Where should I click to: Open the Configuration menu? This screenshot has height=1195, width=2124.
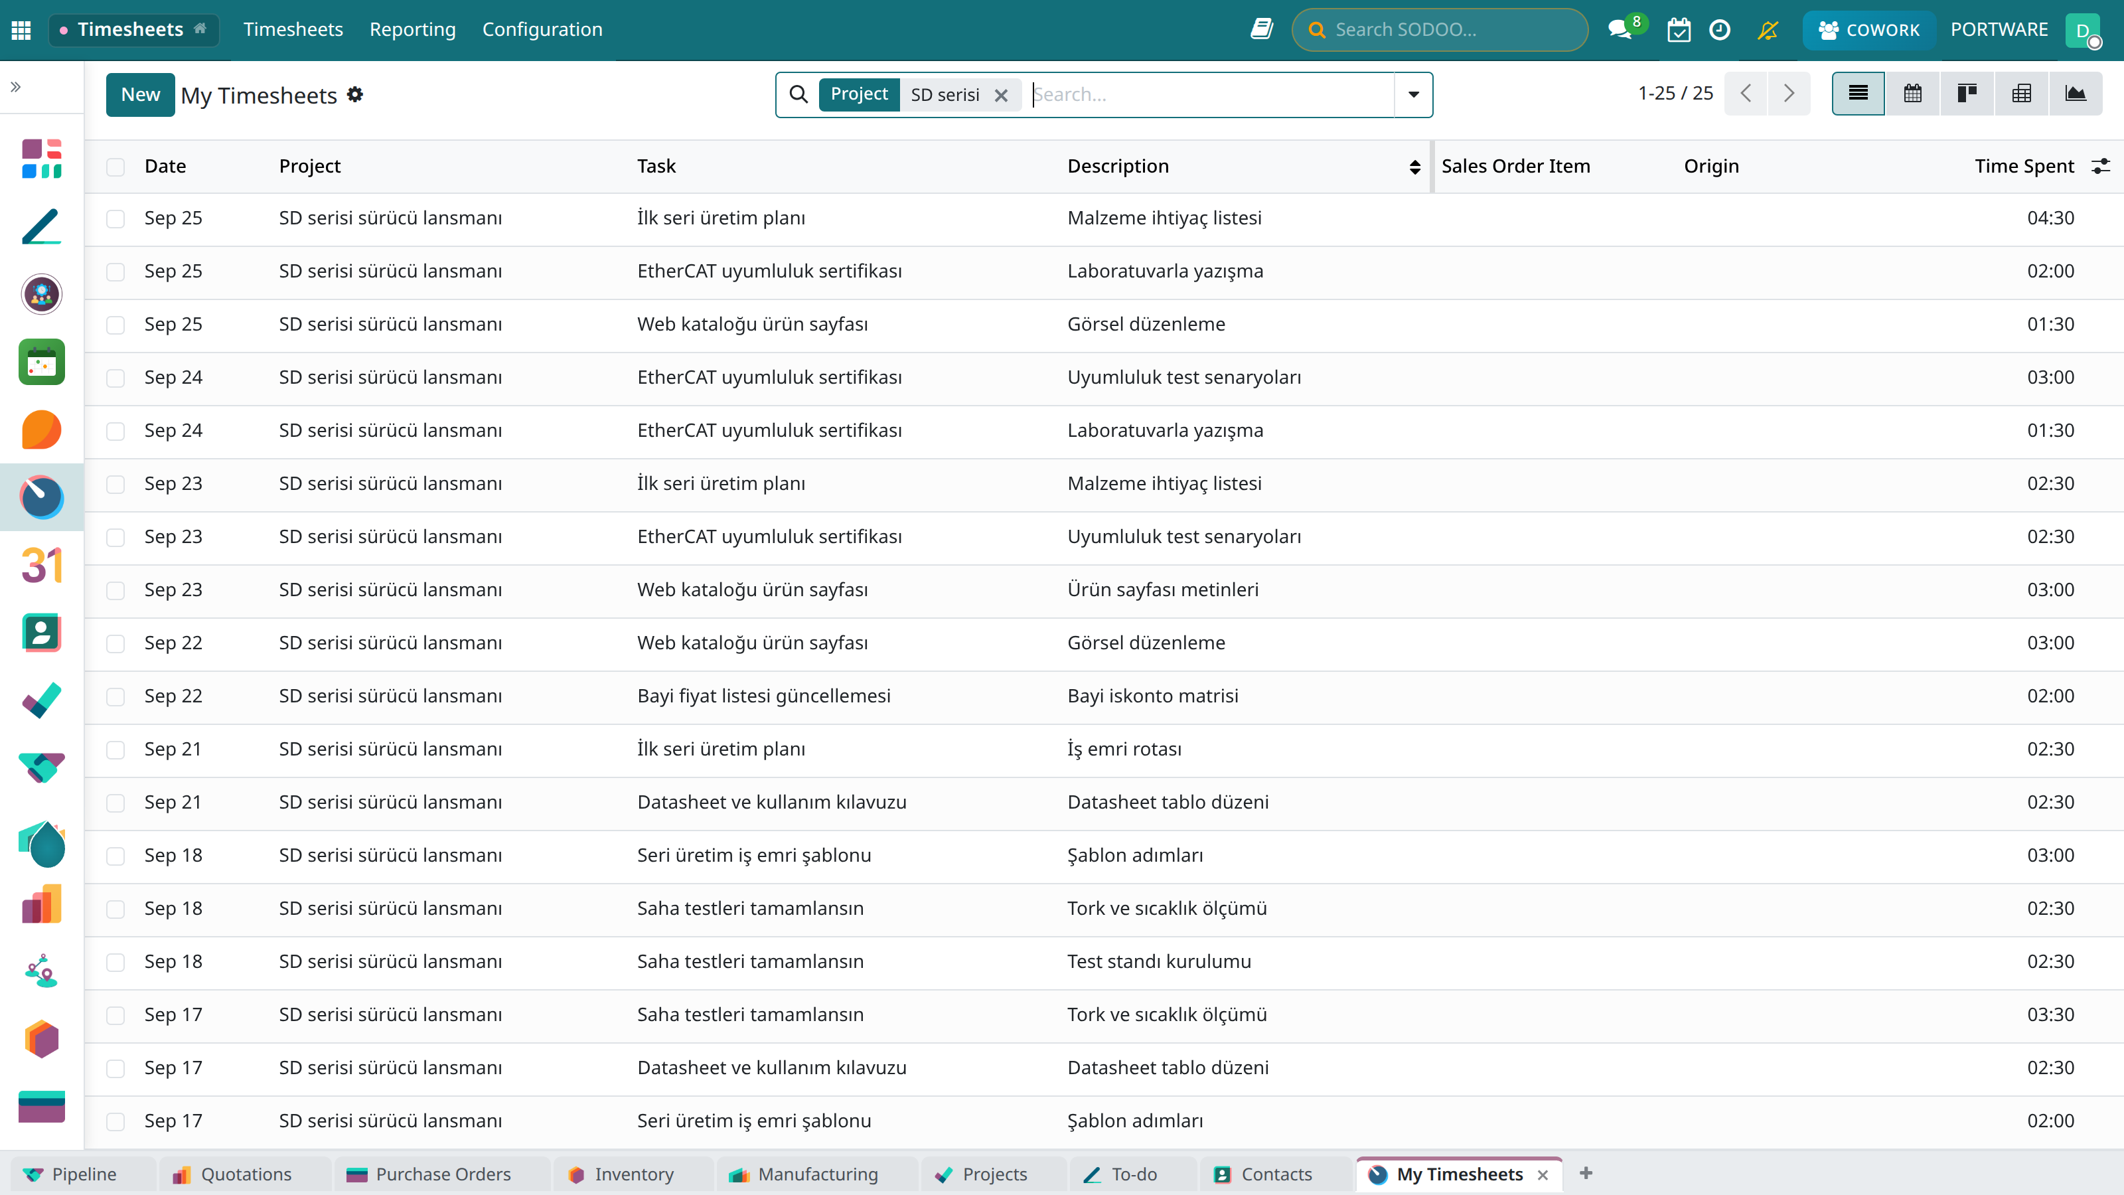click(x=542, y=30)
